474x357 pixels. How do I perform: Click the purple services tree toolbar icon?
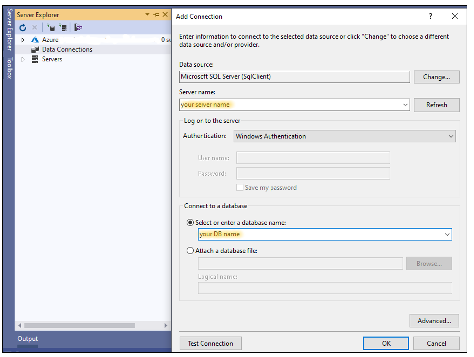(x=78, y=28)
